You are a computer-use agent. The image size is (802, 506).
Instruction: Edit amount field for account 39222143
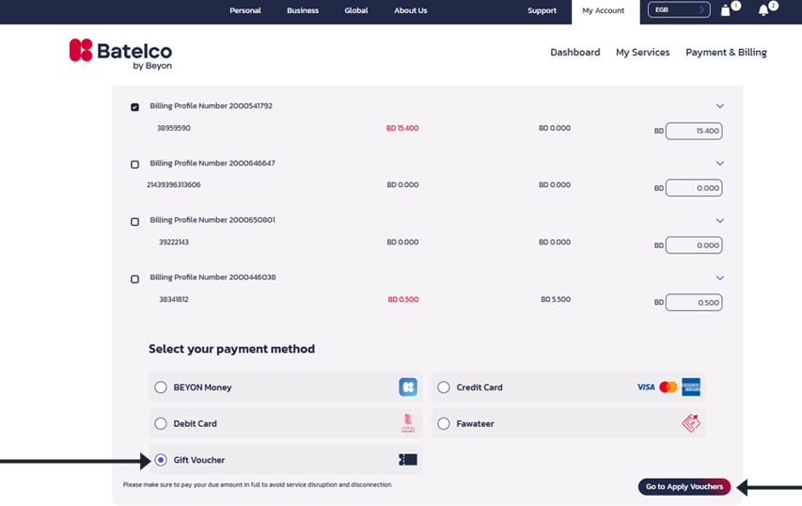[x=694, y=245]
